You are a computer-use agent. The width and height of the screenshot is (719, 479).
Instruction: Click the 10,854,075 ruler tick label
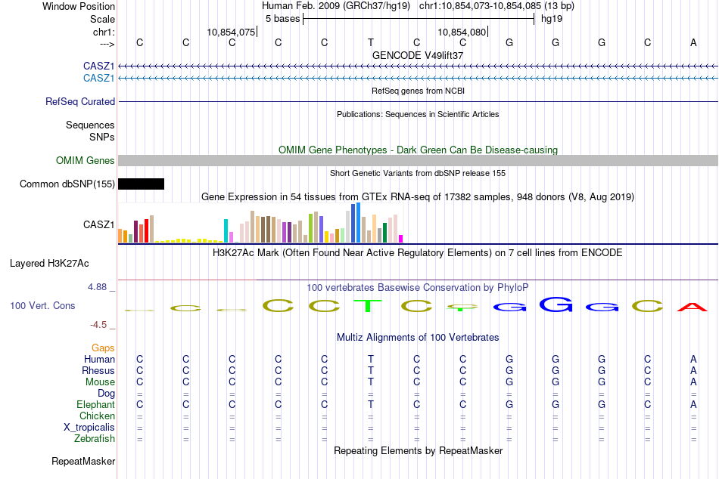(231, 32)
